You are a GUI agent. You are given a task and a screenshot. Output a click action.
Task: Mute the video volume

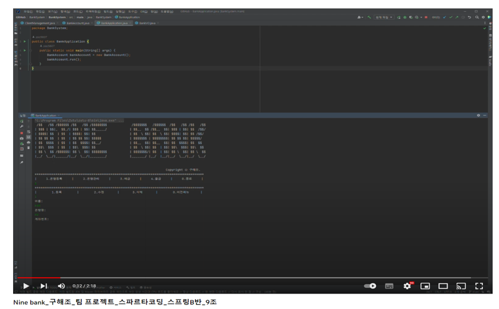point(62,286)
